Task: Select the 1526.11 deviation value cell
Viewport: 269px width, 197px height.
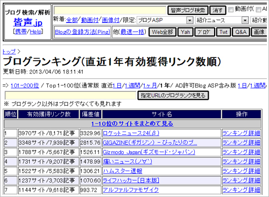Action: tap(90, 152)
